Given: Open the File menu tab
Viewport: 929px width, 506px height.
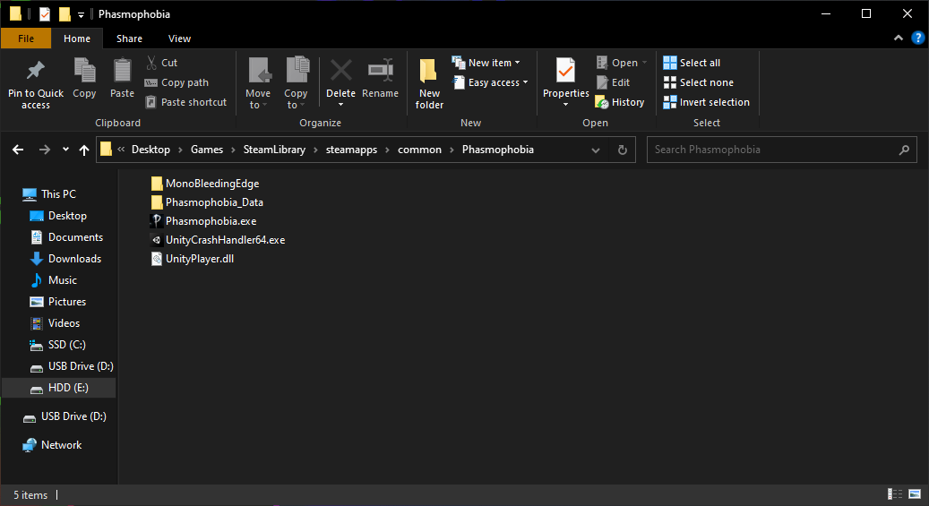Looking at the screenshot, I should (x=26, y=39).
